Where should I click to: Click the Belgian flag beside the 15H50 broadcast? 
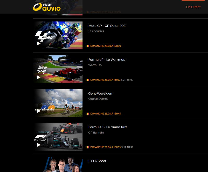point(87,46)
